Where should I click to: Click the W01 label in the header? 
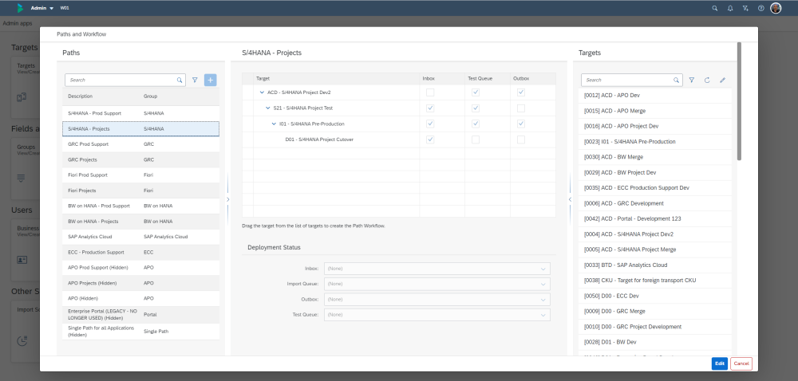pyautogui.click(x=65, y=8)
